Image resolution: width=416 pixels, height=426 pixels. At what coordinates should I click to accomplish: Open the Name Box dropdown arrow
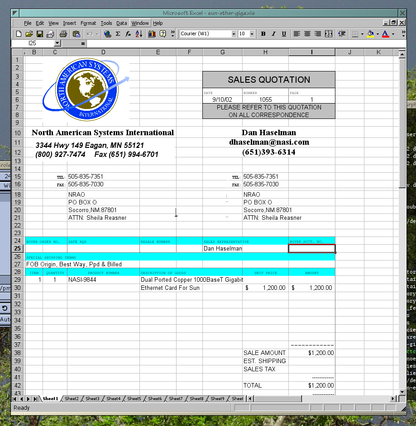coord(57,43)
